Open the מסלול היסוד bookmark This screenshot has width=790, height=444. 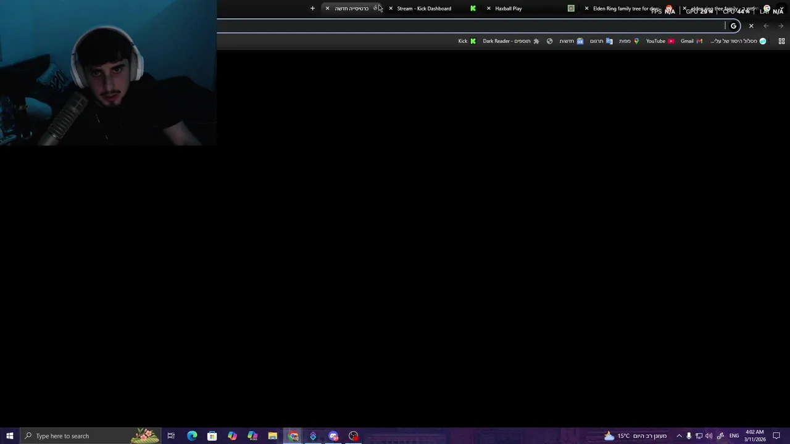(738, 41)
